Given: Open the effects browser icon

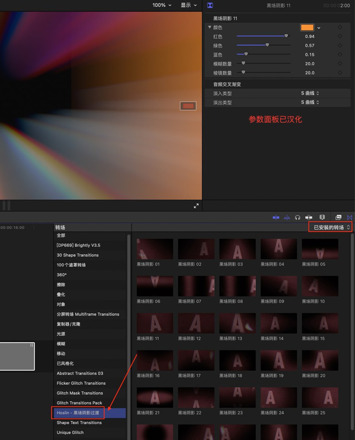Looking at the screenshot, I should point(338,217).
